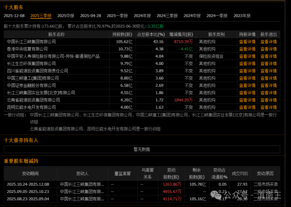
Task: View 股东进出 for 中国长江三峡集团有限公司
Action: (x=269, y=42)
